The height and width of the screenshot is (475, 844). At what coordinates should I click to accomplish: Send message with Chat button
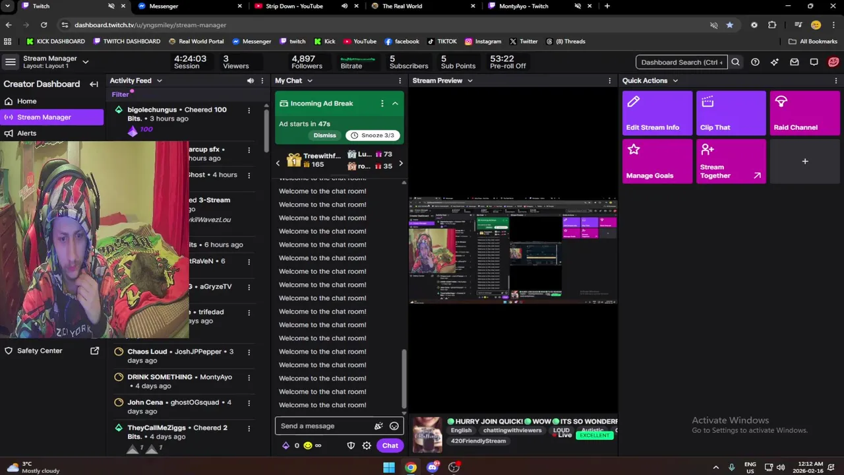(390, 445)
